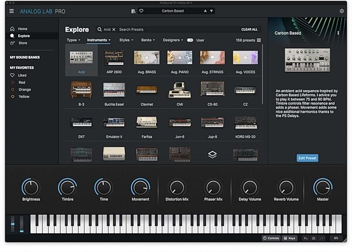Click the Phaser Mix knob

[x=214, y=187]
